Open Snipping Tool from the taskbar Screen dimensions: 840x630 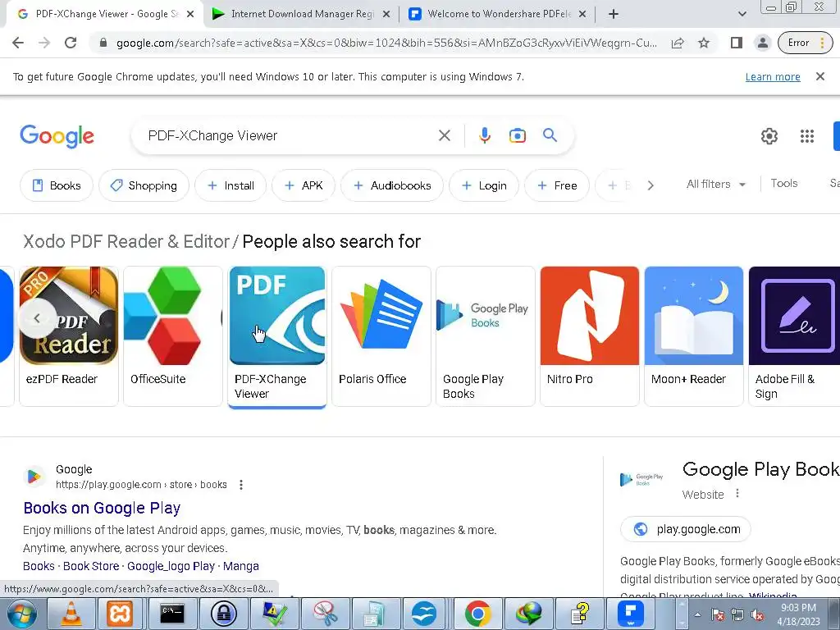325,614
